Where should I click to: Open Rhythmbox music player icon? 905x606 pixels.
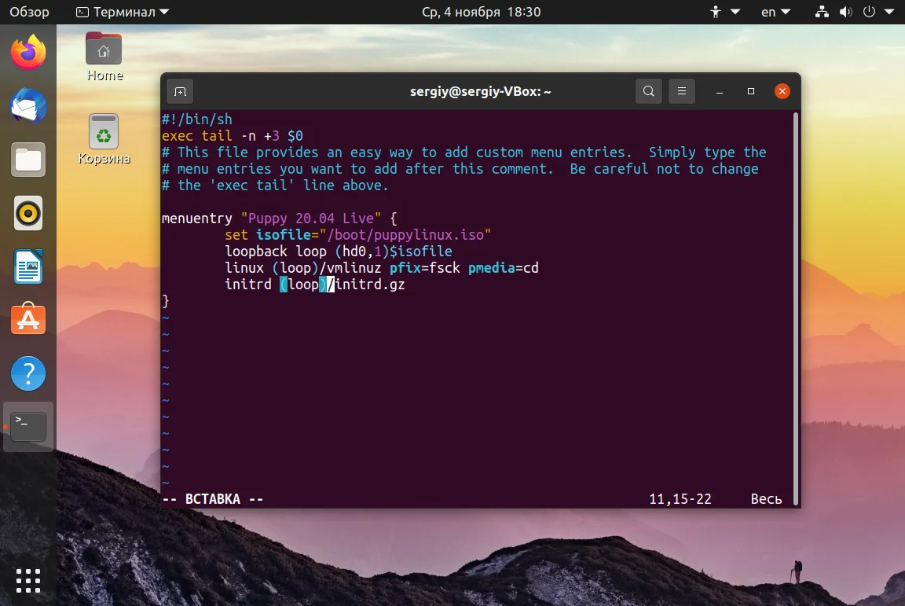pyautogui.click(x=27, y=213)
